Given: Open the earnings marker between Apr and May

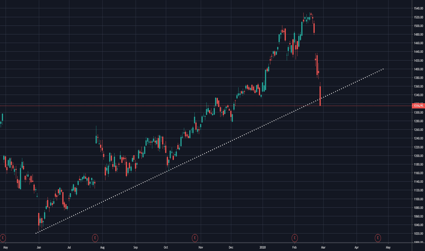Looking at the screenshot, I should point(378,238).
